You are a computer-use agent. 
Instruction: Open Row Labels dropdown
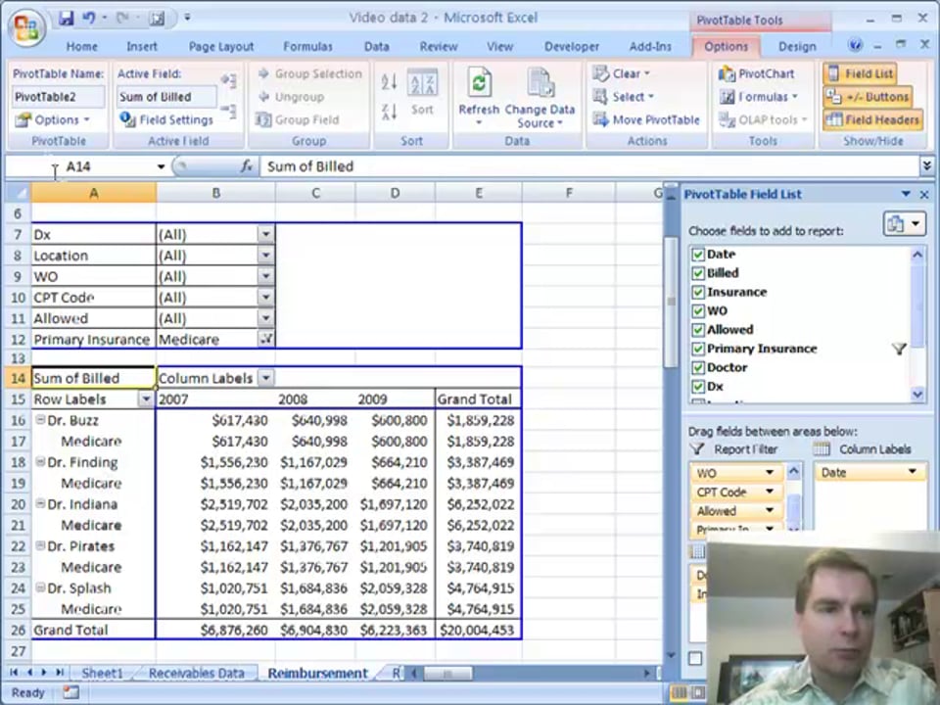point(146,399)
